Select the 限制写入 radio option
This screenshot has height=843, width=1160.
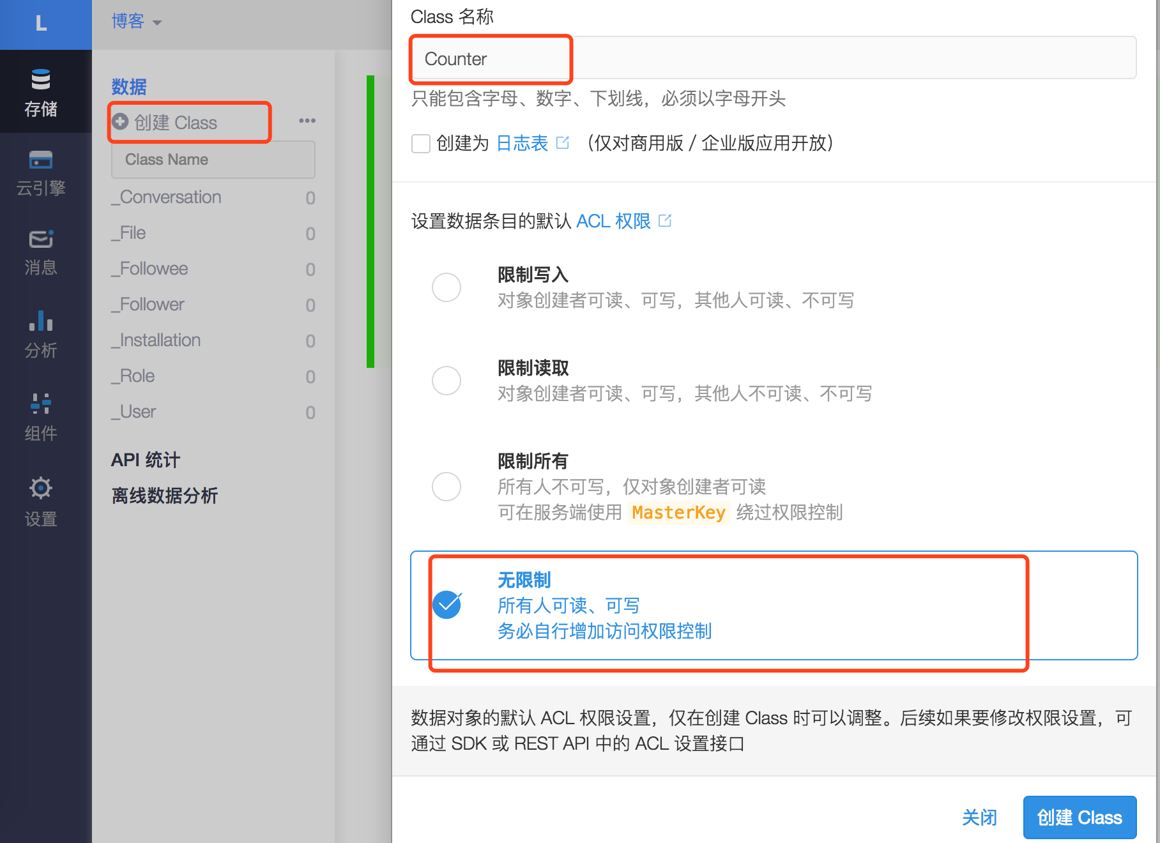[x=446, y=287]
